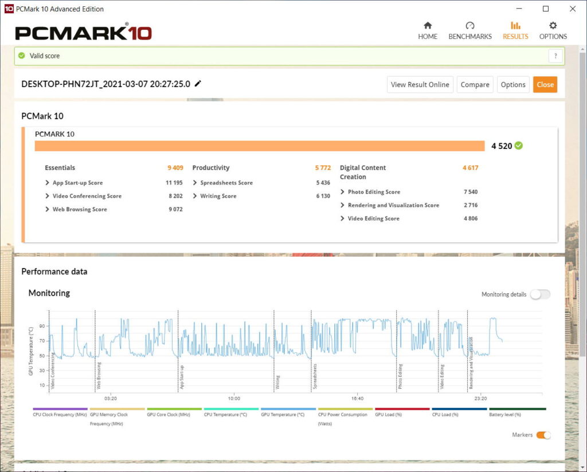Click the App Start-up chart marker
The width and height of the screenshot is (587, 472).
coord(182,377)
